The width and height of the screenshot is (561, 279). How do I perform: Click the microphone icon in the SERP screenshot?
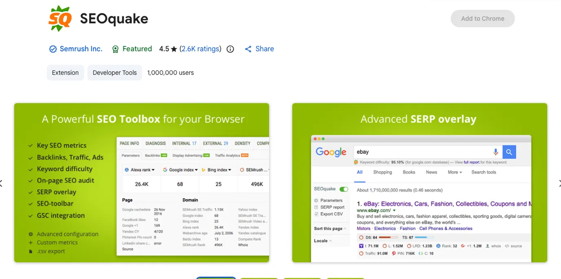click(496, 152)
